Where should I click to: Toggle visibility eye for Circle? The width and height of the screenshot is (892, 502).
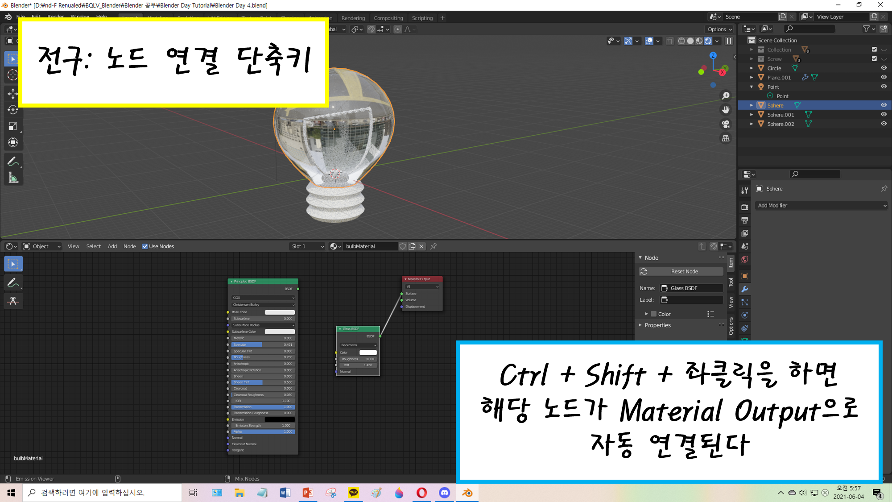tap(884, 68)
